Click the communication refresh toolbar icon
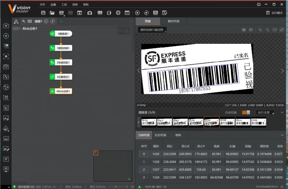 tap(118, 13)
